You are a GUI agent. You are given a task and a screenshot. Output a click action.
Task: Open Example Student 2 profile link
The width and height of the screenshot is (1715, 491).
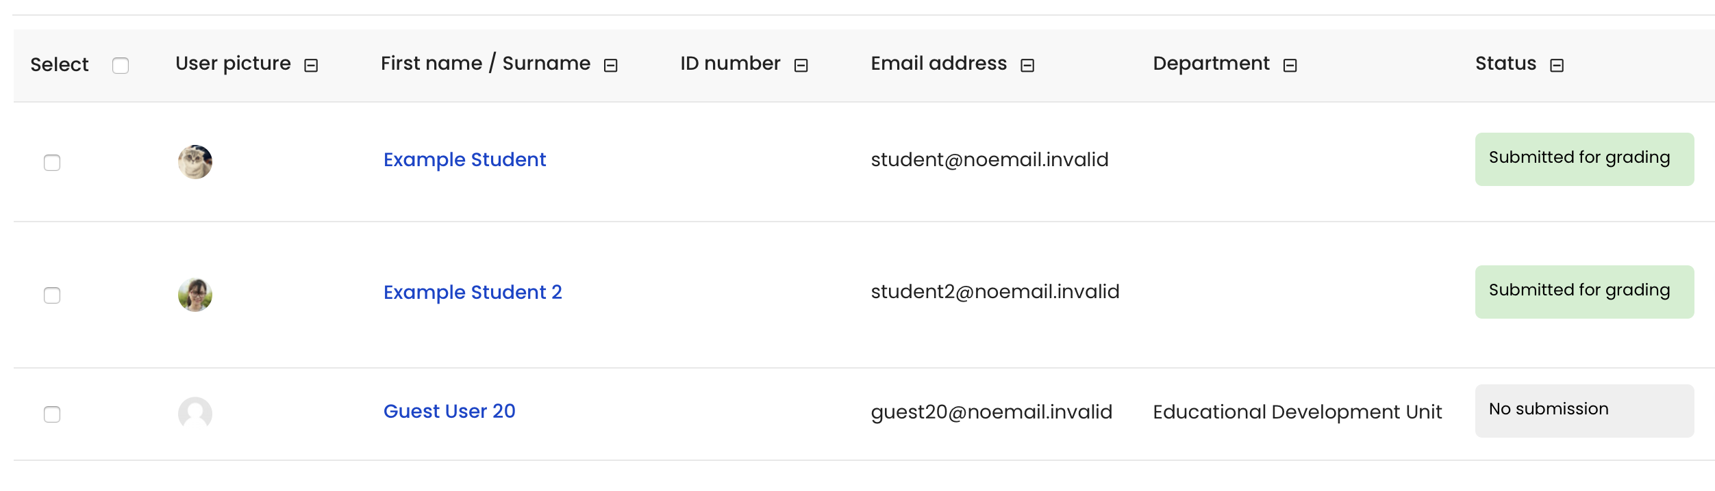pos(473,292)
